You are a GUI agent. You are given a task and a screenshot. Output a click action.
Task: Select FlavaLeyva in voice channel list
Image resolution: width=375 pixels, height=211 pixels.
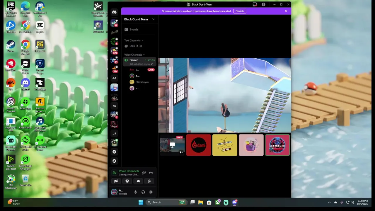[x=142, y=82]
